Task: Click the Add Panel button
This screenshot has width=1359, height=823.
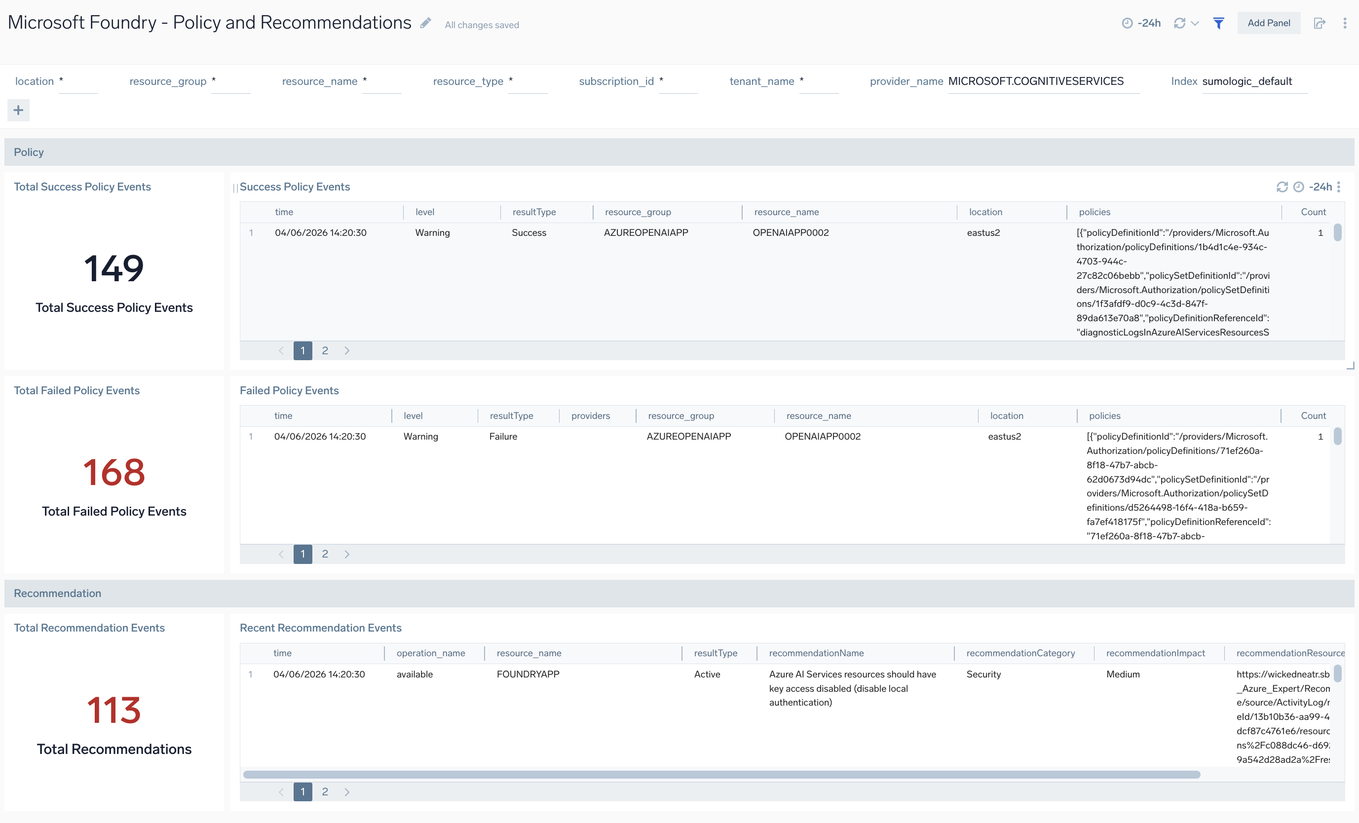Action: click(x=1268, y=23)
